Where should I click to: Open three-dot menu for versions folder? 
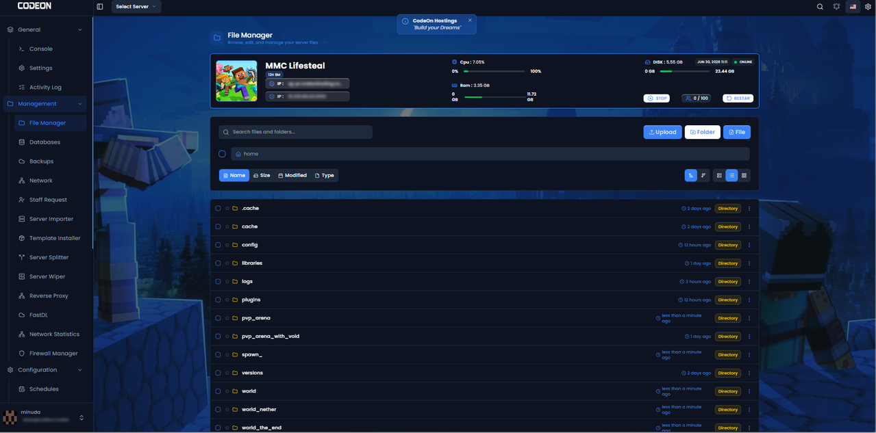coord(749,373)
